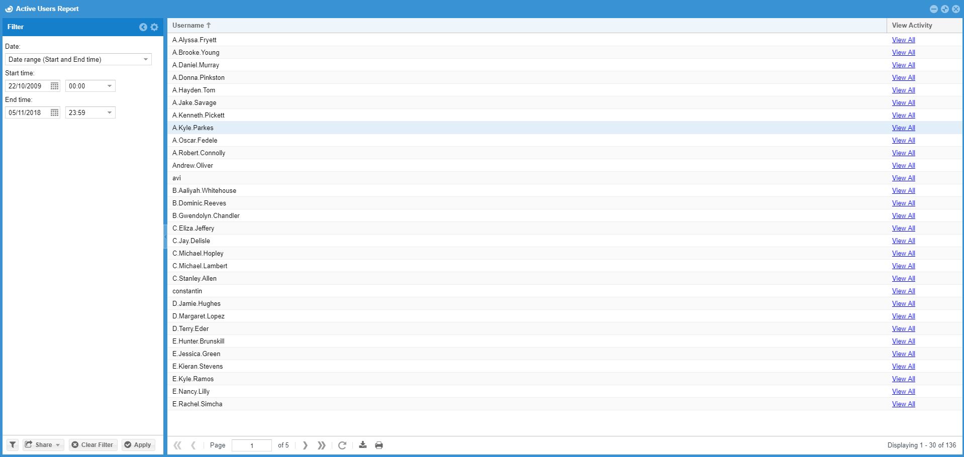Image resolution: width=964 pixels, height=457 pixels.
Task: Click the page number input field
Action: 251,445
